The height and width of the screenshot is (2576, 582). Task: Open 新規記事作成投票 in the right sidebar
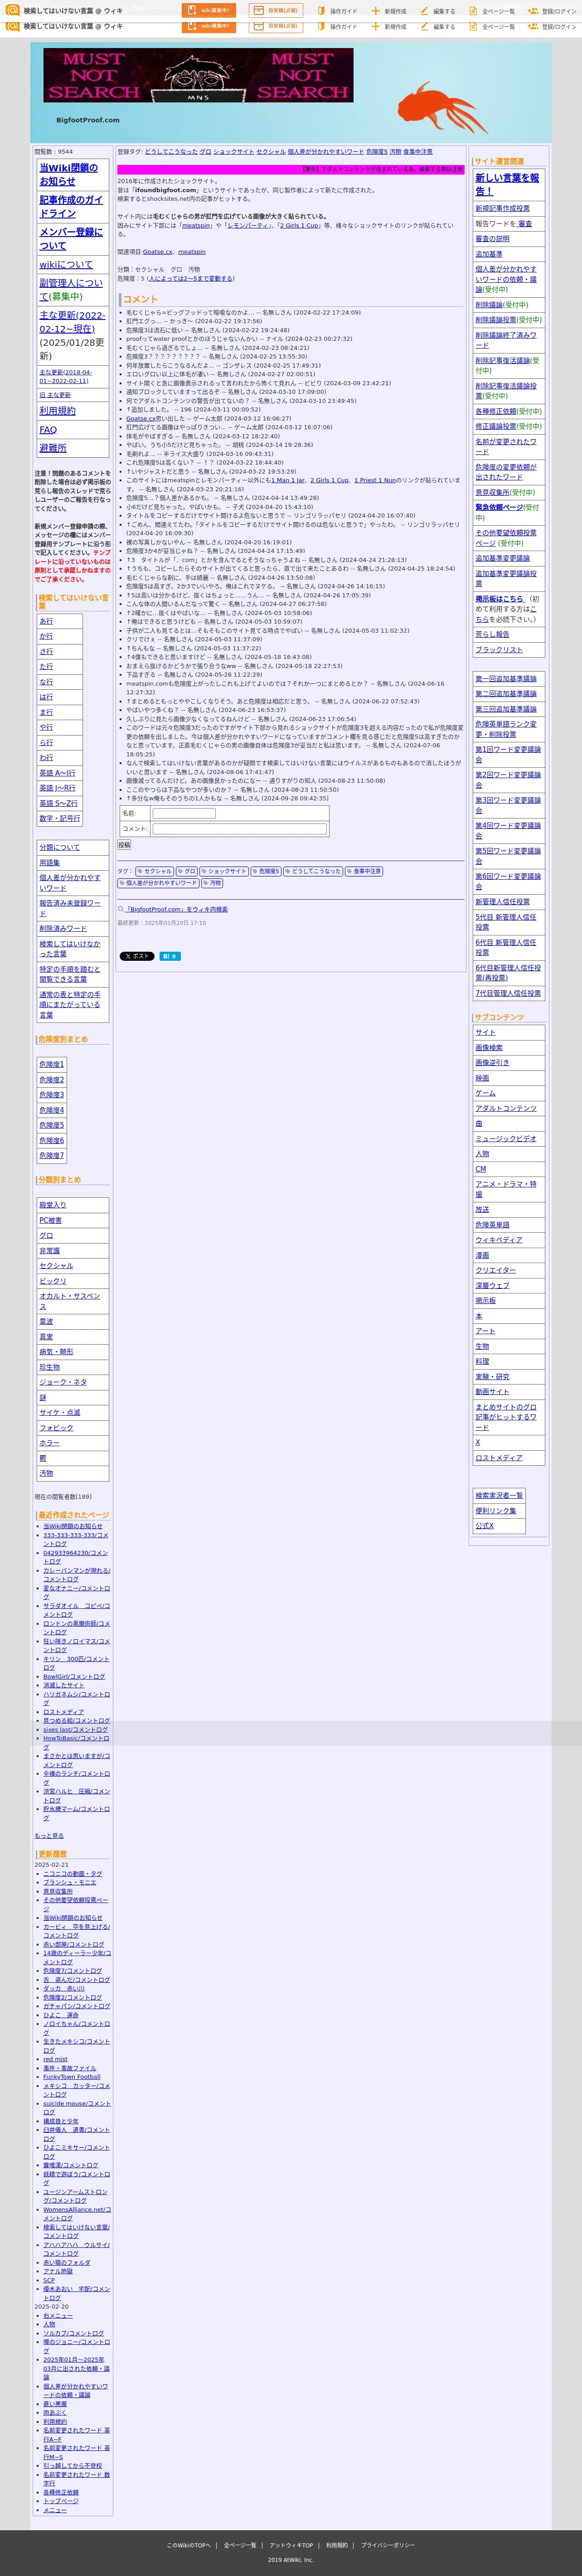tap(502, 208)
